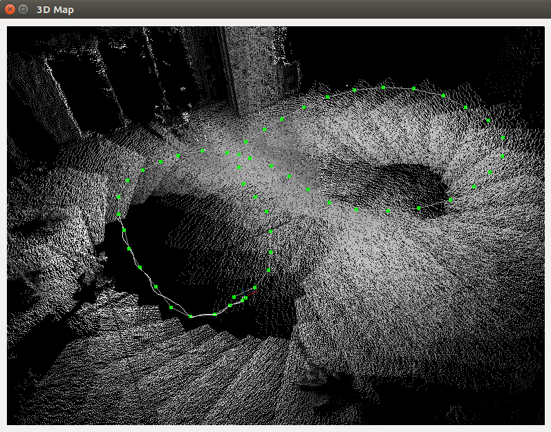Select the leftmost green keyframe on the trajectory
Viewport: 551px width, 432px height.
(118, 197)
